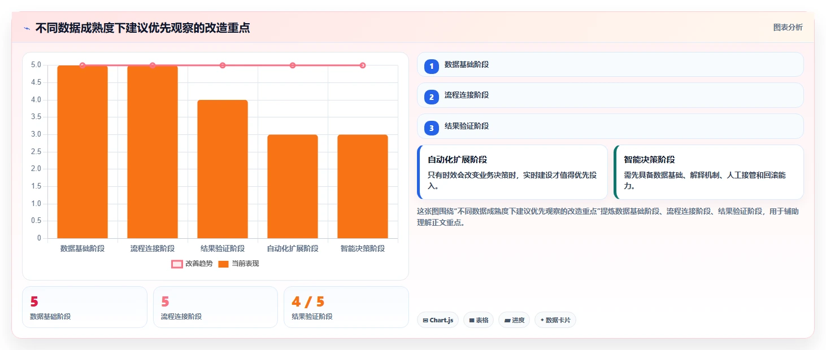The height and width of the screenshot is (350, 826).
Task: Open the 自动化扩展阶段 note card
Action: tap(512, 172)
